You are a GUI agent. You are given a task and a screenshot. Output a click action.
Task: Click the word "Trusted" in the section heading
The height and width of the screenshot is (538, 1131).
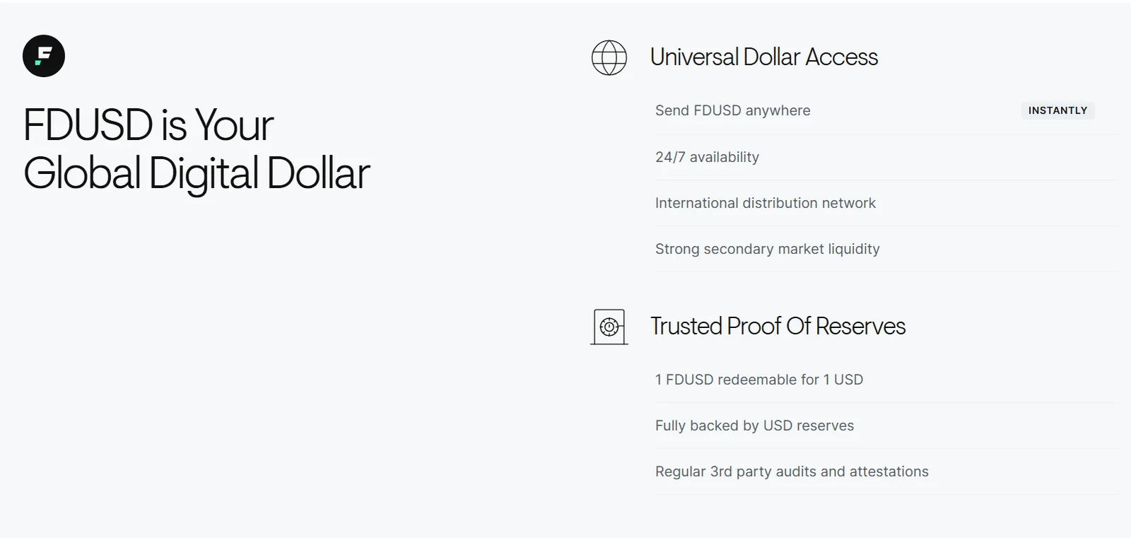coord(686,326)
